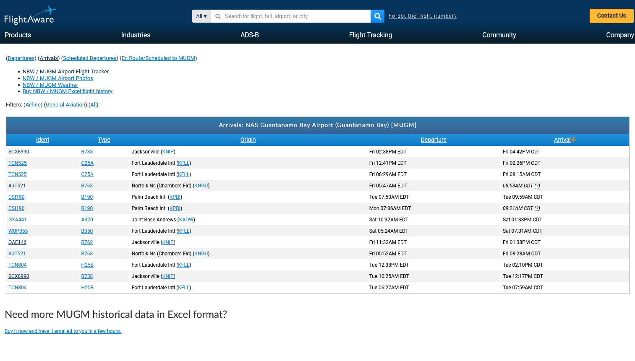
Task: Open flight TCN804 arriving Tue 07:59AM
Action: point(18,288)
